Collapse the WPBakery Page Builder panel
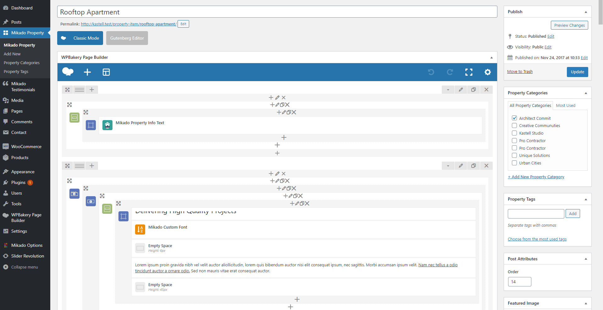Image resolution: width=603 pixels, height=310 pixels. click(491, 58)
